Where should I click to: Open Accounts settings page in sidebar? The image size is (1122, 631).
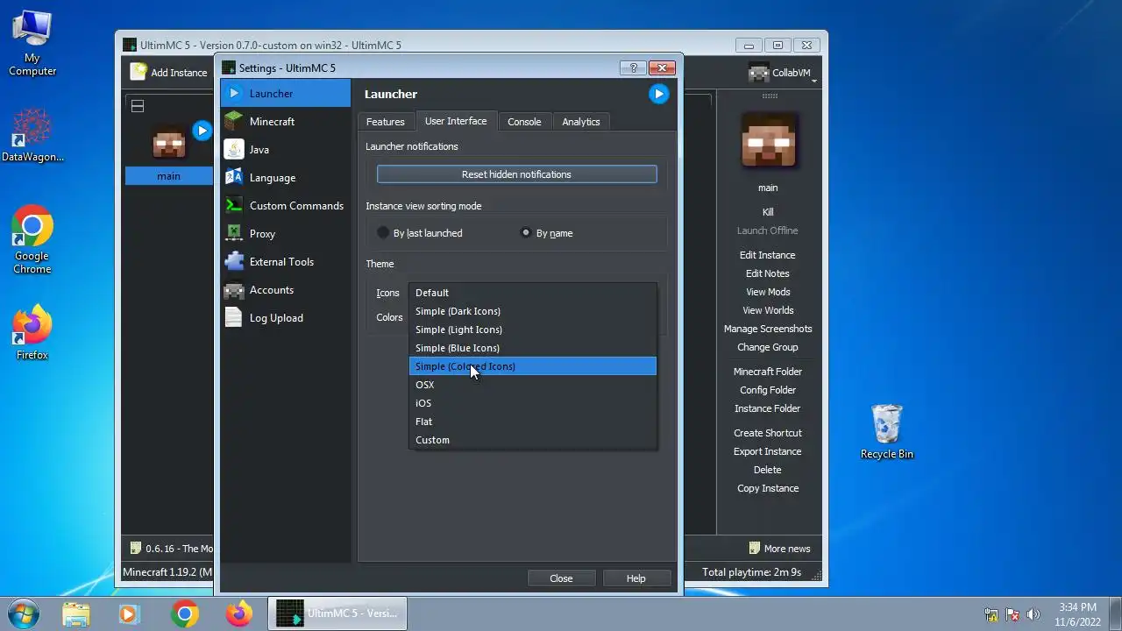coord(285,290)
